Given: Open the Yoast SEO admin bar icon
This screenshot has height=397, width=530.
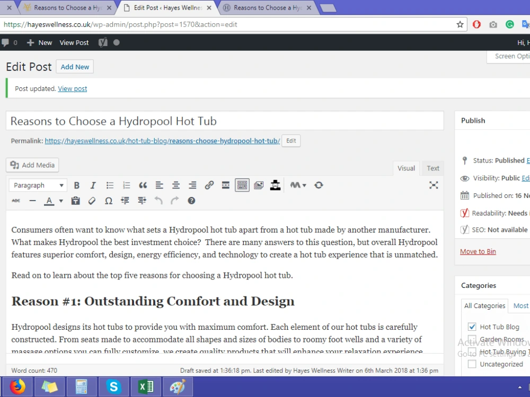Looking at the screenshot, I should 103,42.
